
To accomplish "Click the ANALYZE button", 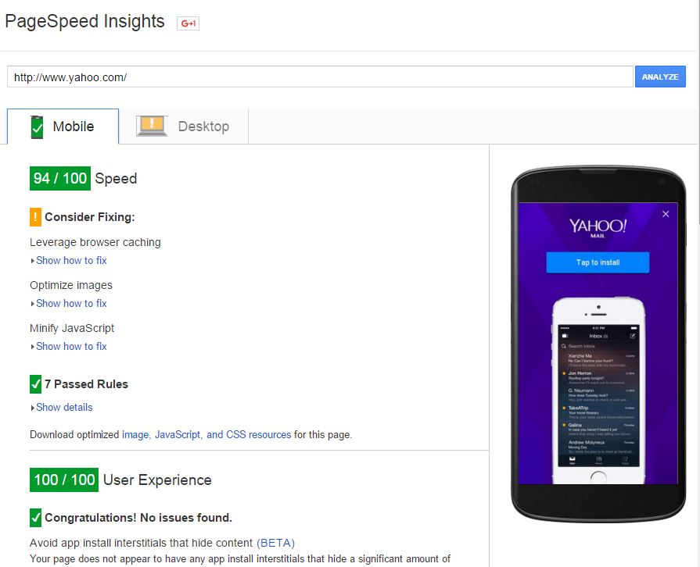I will pyautogui.click(x=660, y=77).
